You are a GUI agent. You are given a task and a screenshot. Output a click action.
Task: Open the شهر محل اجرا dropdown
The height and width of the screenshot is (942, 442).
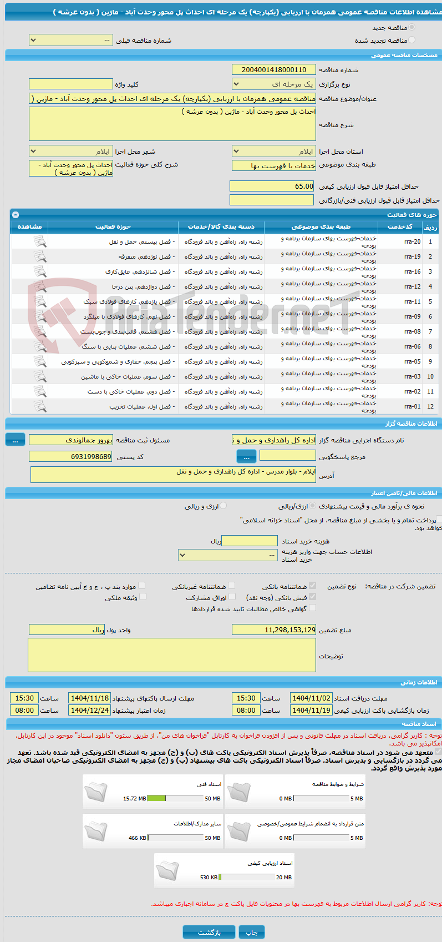tap(70, 151)
